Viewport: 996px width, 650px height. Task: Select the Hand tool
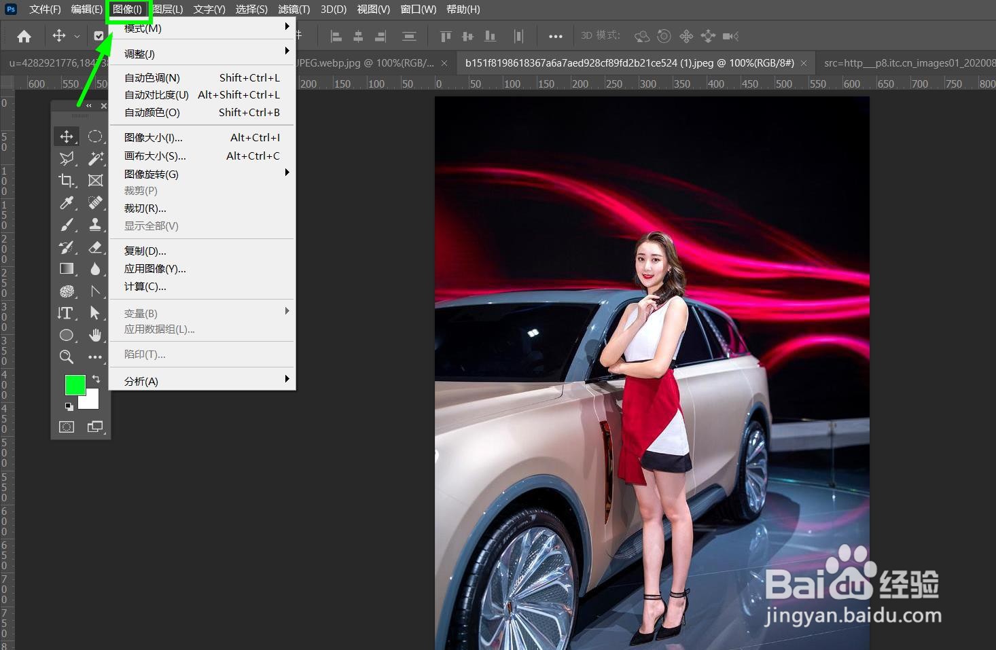95,335
